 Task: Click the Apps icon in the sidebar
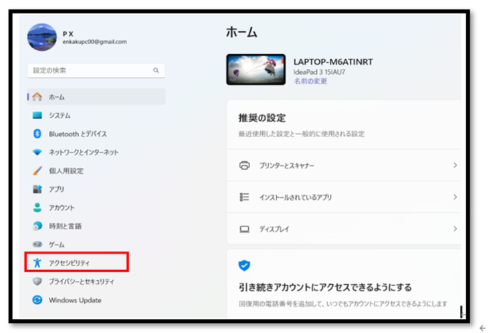tap(37, 189)
